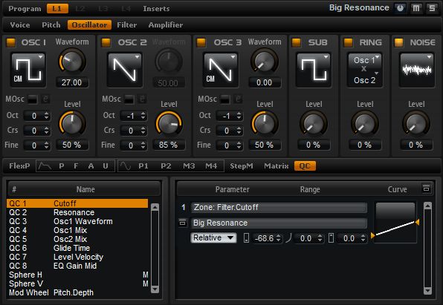This screenshot has width=443, height=305.
Task: Switch to the Inserts tab
Action: click(156, 9)
